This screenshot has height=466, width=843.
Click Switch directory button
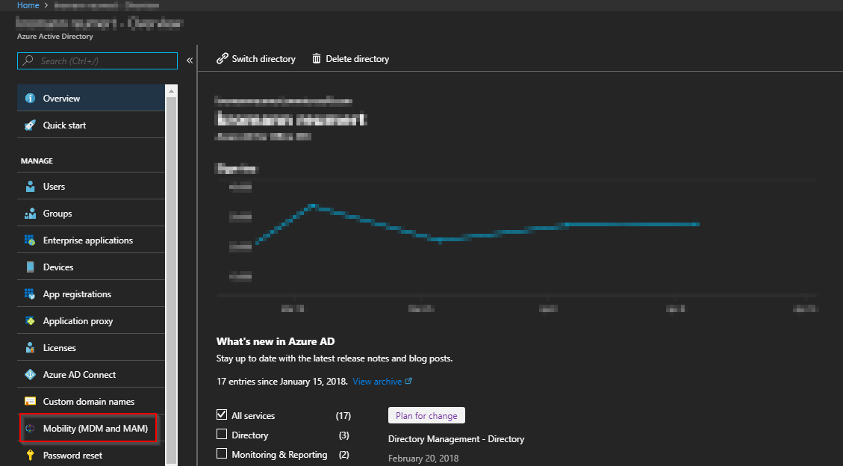256,58
